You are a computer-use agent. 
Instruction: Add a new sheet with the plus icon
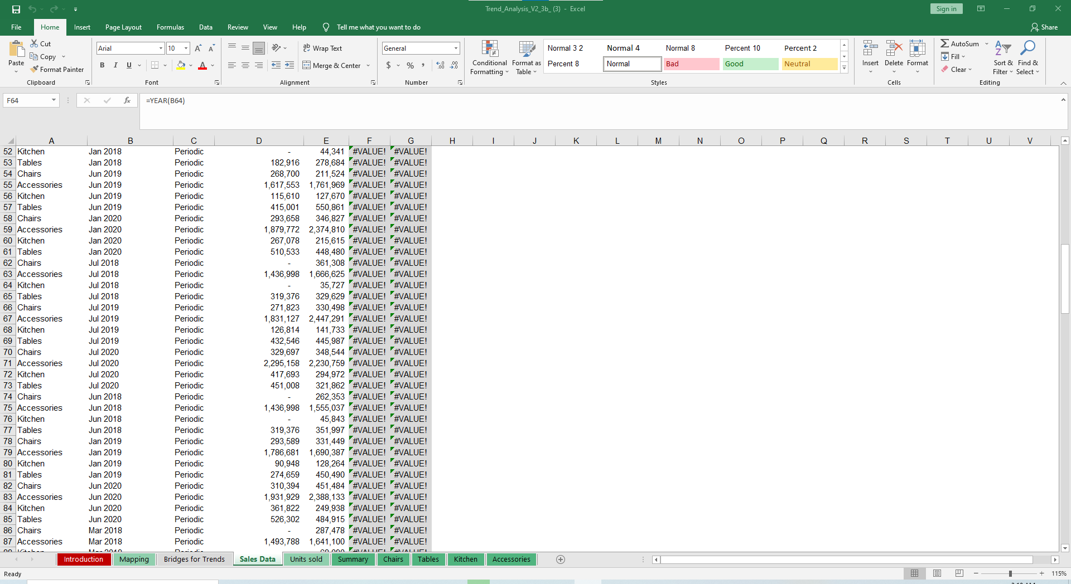[561, 559]
